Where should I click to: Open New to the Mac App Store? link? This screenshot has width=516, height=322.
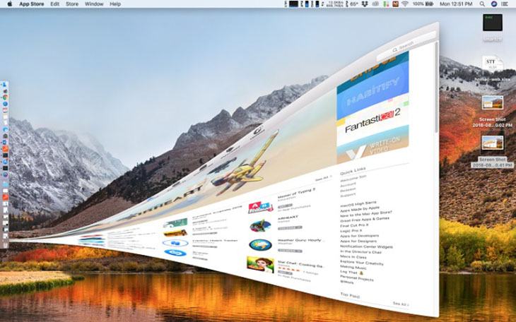(366, 214)
